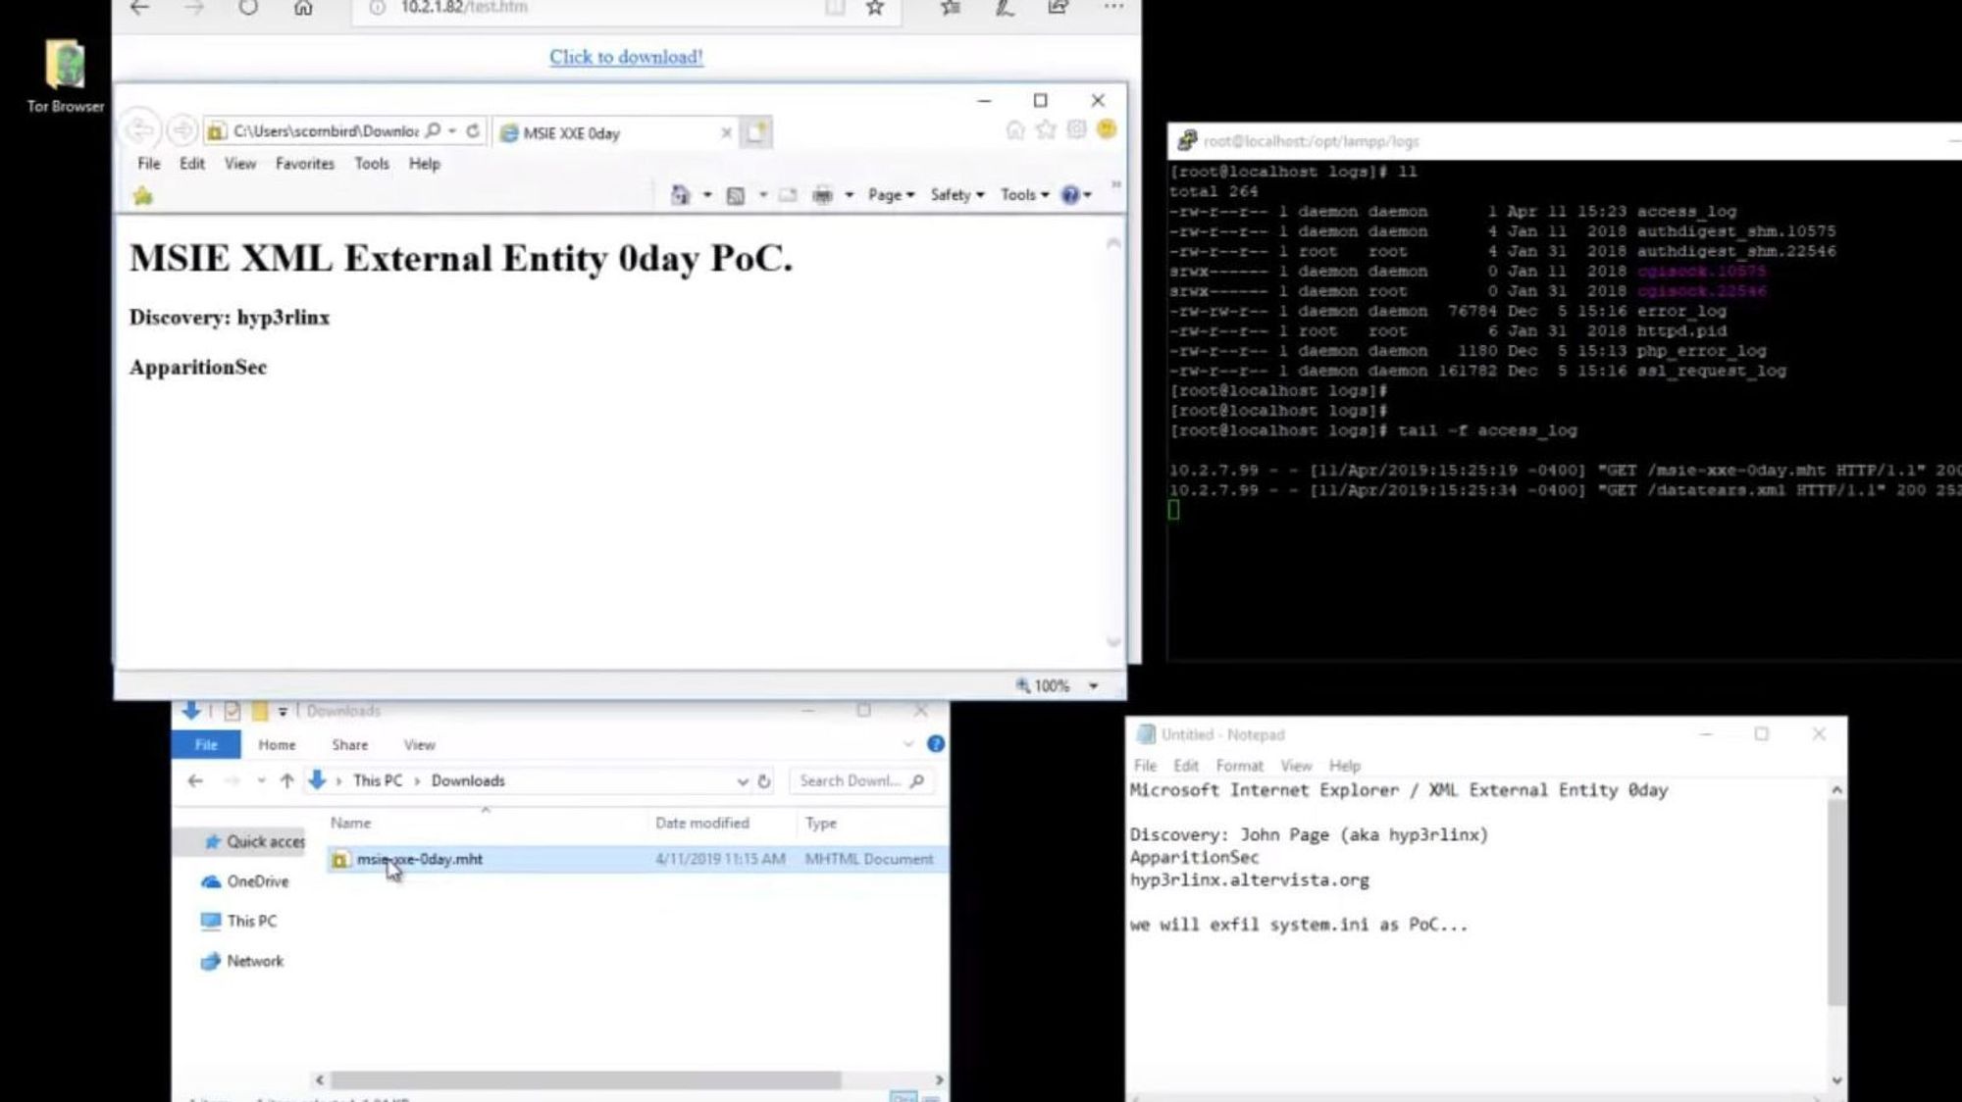Click the Explorer horizontal scrollbar
This screenshot has width=1962, height=1102.
point(586,1079)
